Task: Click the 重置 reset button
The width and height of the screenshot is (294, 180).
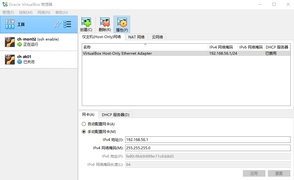Action: [x=279, y=174]
